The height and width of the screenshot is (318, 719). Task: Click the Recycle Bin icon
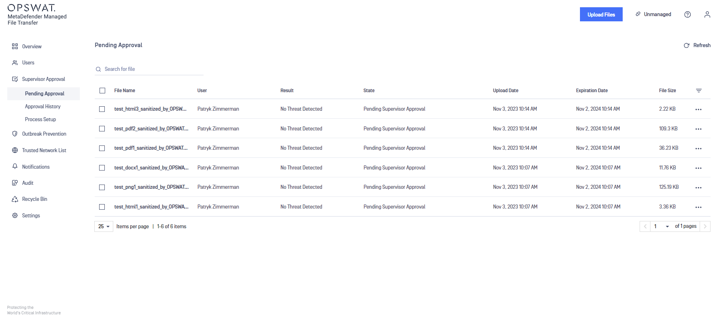point(15,199)
